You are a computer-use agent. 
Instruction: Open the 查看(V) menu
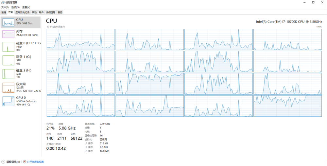point(26,7)
